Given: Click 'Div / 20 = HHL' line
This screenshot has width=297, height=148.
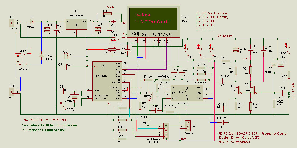Looking at the screenshot, I should [206, 21].
